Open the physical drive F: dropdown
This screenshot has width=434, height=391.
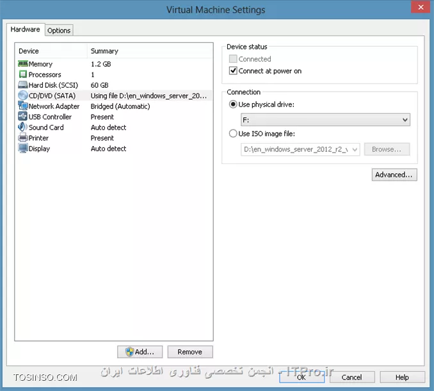point(325,120)
